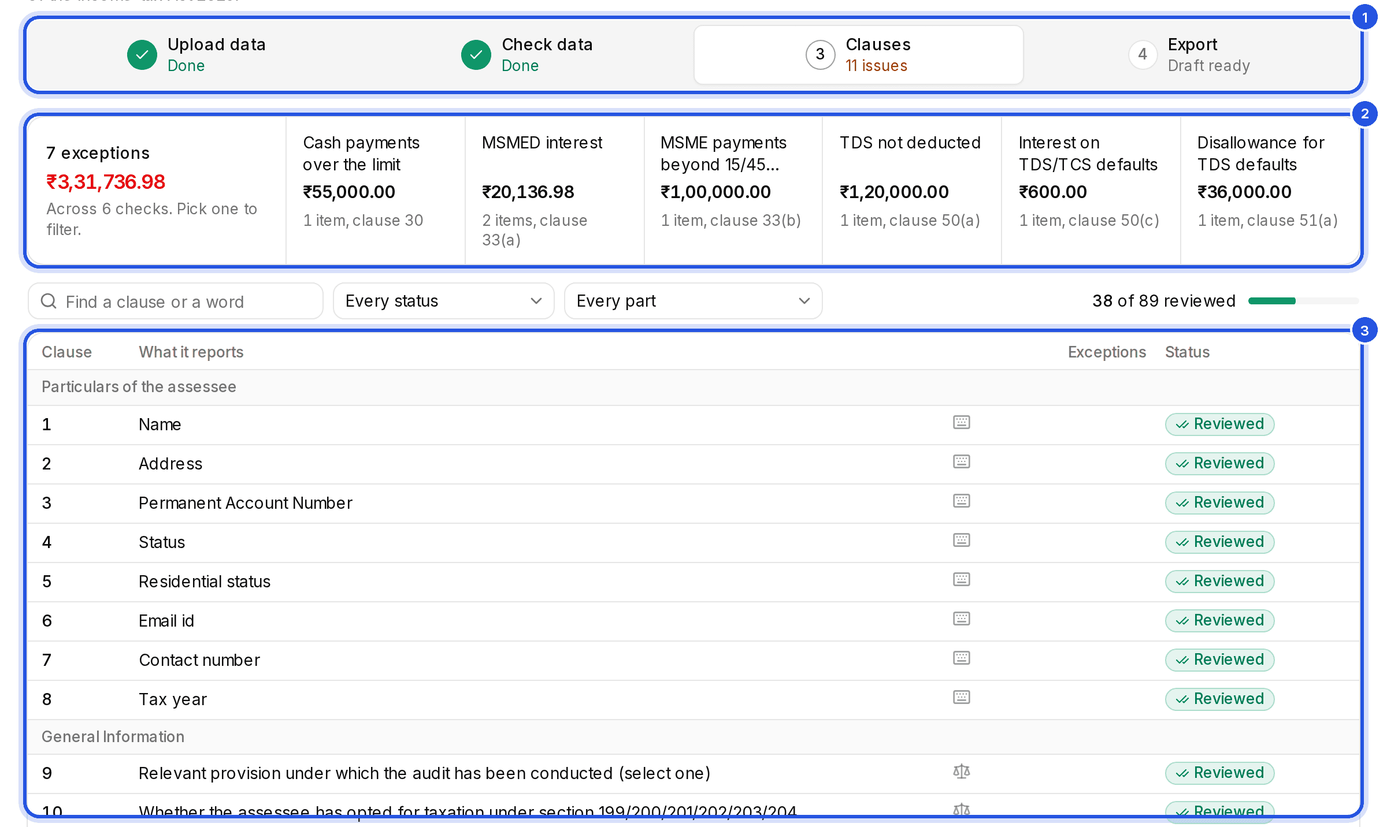Filter by Cash payments over the limit
1387x827 pixels.
point(376,191)
